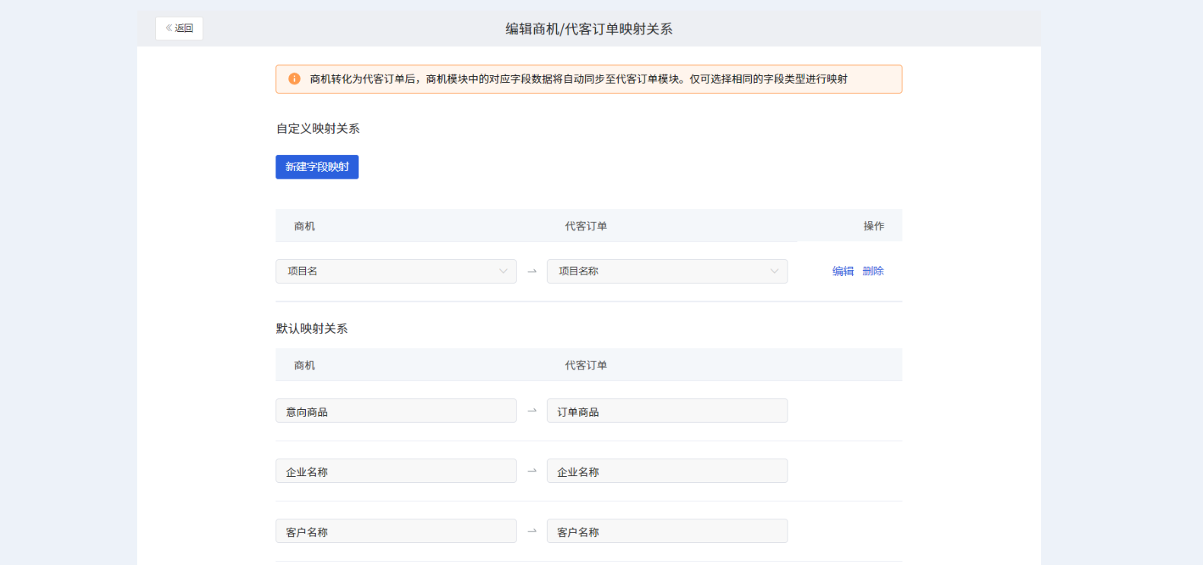Click the 返回 back button
Image resolution: width=1203 pixels, height=565 pixels.
pyautogui.click(x=179, y=28)
